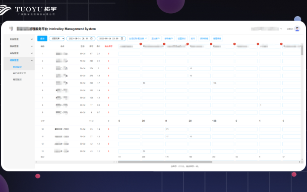This screenshot has height=192, width=307.
Task: Click the row 10 cell containing 23
Action: tap(176, 129)
